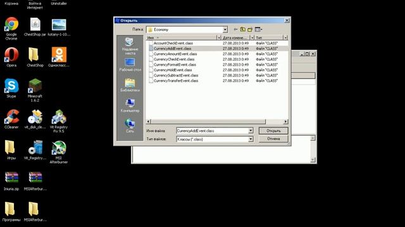This screenshot has height=227, width=405.
Task: Maximize the background window
Action: coord(307,54)
